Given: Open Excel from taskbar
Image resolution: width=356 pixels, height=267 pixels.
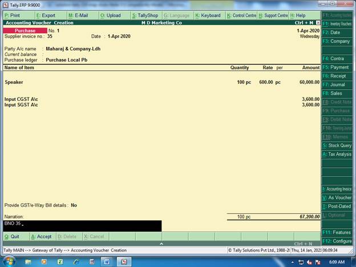Looking at the screenshot, I should pyautogui.click(x=60, y=262).
